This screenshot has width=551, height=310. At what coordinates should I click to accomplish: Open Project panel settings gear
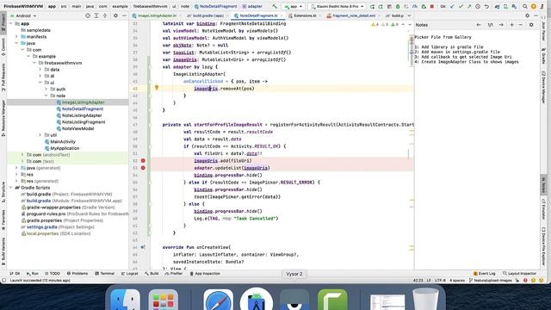click(x=115, y=15)
